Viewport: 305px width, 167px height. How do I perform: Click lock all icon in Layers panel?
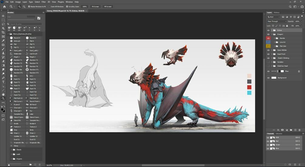[287, 26]
